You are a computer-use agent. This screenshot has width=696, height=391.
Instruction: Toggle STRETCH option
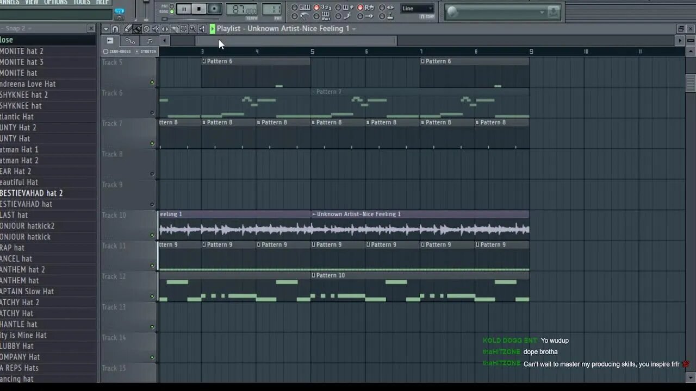pos(145,52)
